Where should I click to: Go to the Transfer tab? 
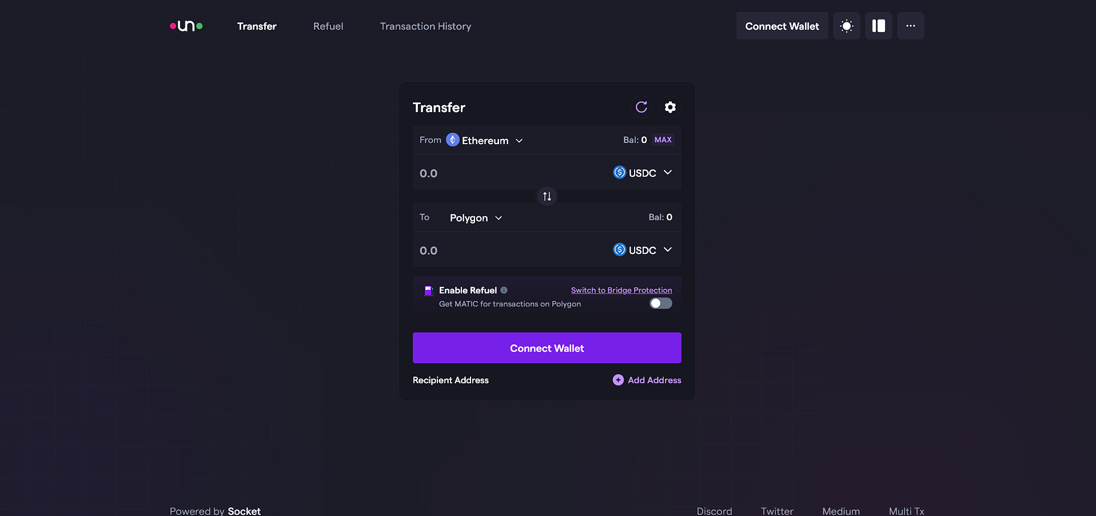tap(257, 26)
